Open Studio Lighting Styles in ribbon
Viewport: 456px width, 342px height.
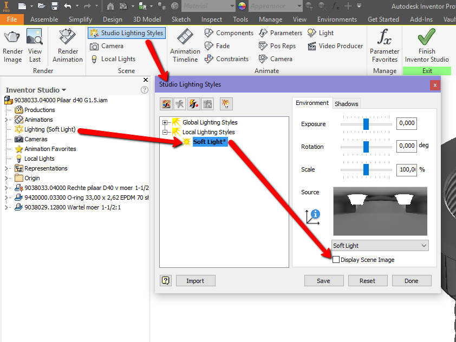127,33
